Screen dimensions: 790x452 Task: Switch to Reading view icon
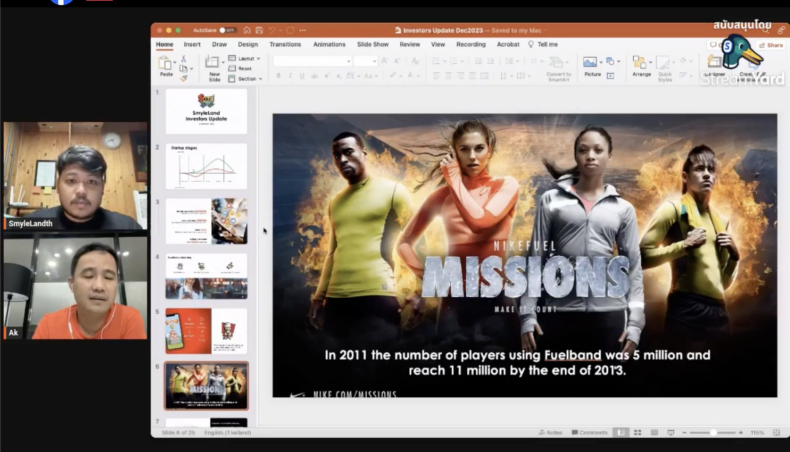coord(654,433)
